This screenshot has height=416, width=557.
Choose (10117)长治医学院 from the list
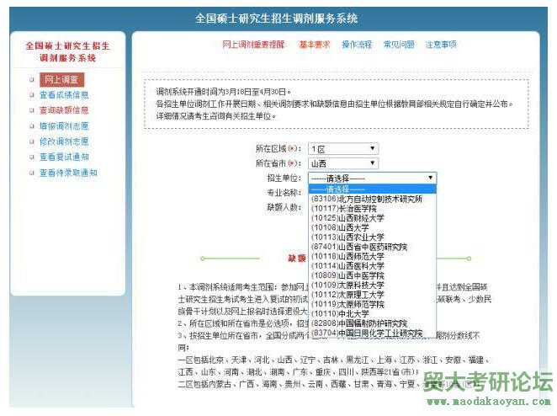pos(372,208)
